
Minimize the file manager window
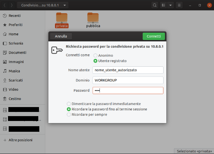[x=190, y=5]
